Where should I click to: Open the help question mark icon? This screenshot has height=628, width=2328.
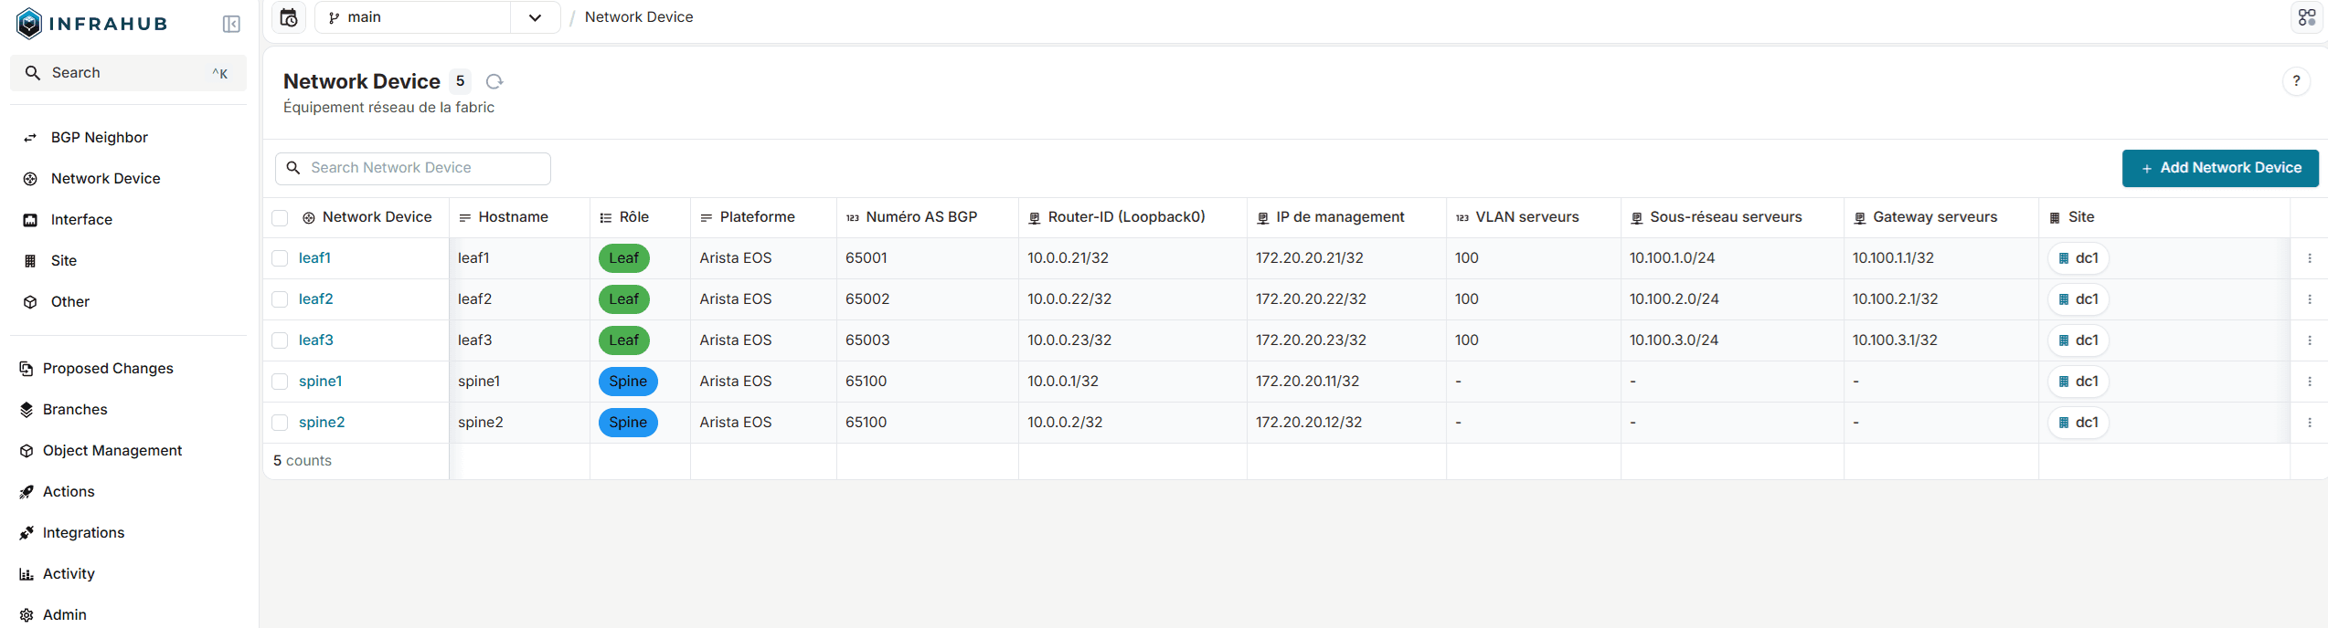pyautogui.click(x=2296, y=81)
